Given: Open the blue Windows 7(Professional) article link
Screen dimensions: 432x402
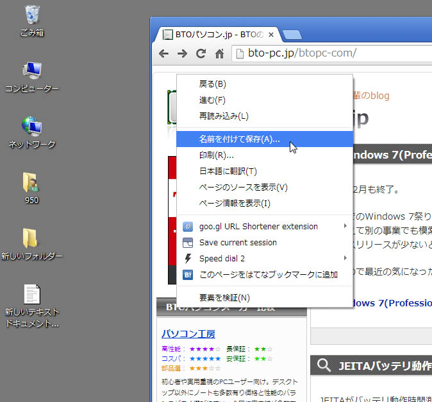Looking at the screenshot, I should (x=392, y=303).
